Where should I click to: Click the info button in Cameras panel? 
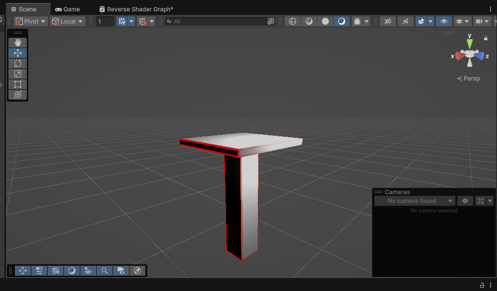tap(465, 200)
